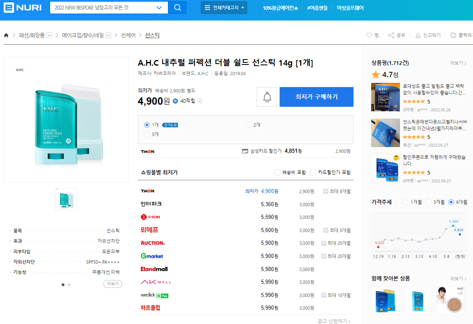473x324 pixels.
Task: Click the 인기1위 badge
Action: (x=170, y=125)
